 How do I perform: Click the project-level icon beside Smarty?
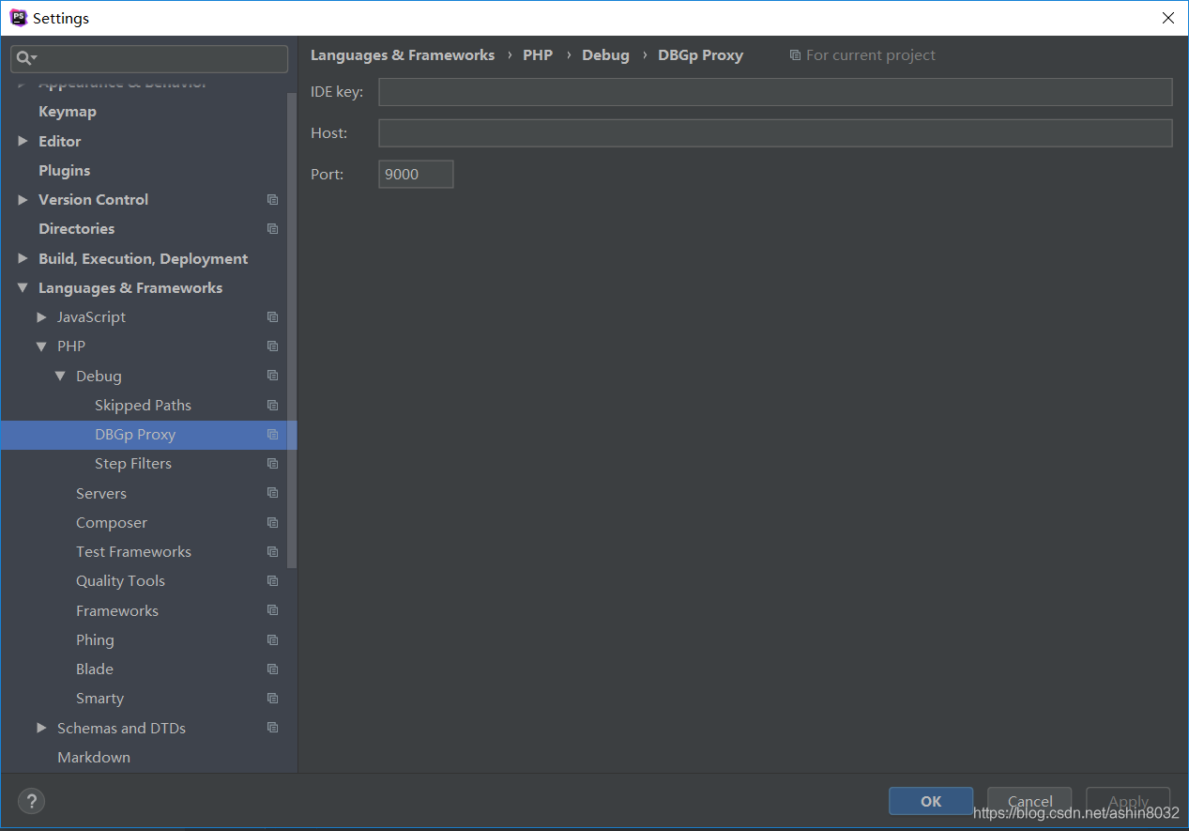pos(272,699)
